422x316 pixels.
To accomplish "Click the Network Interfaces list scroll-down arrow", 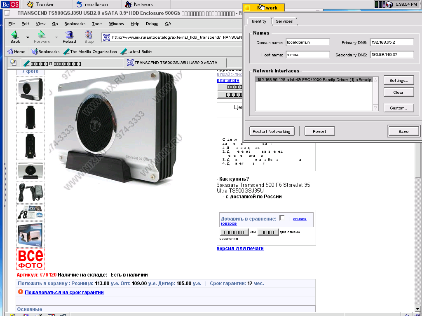I will pos(375,108).
